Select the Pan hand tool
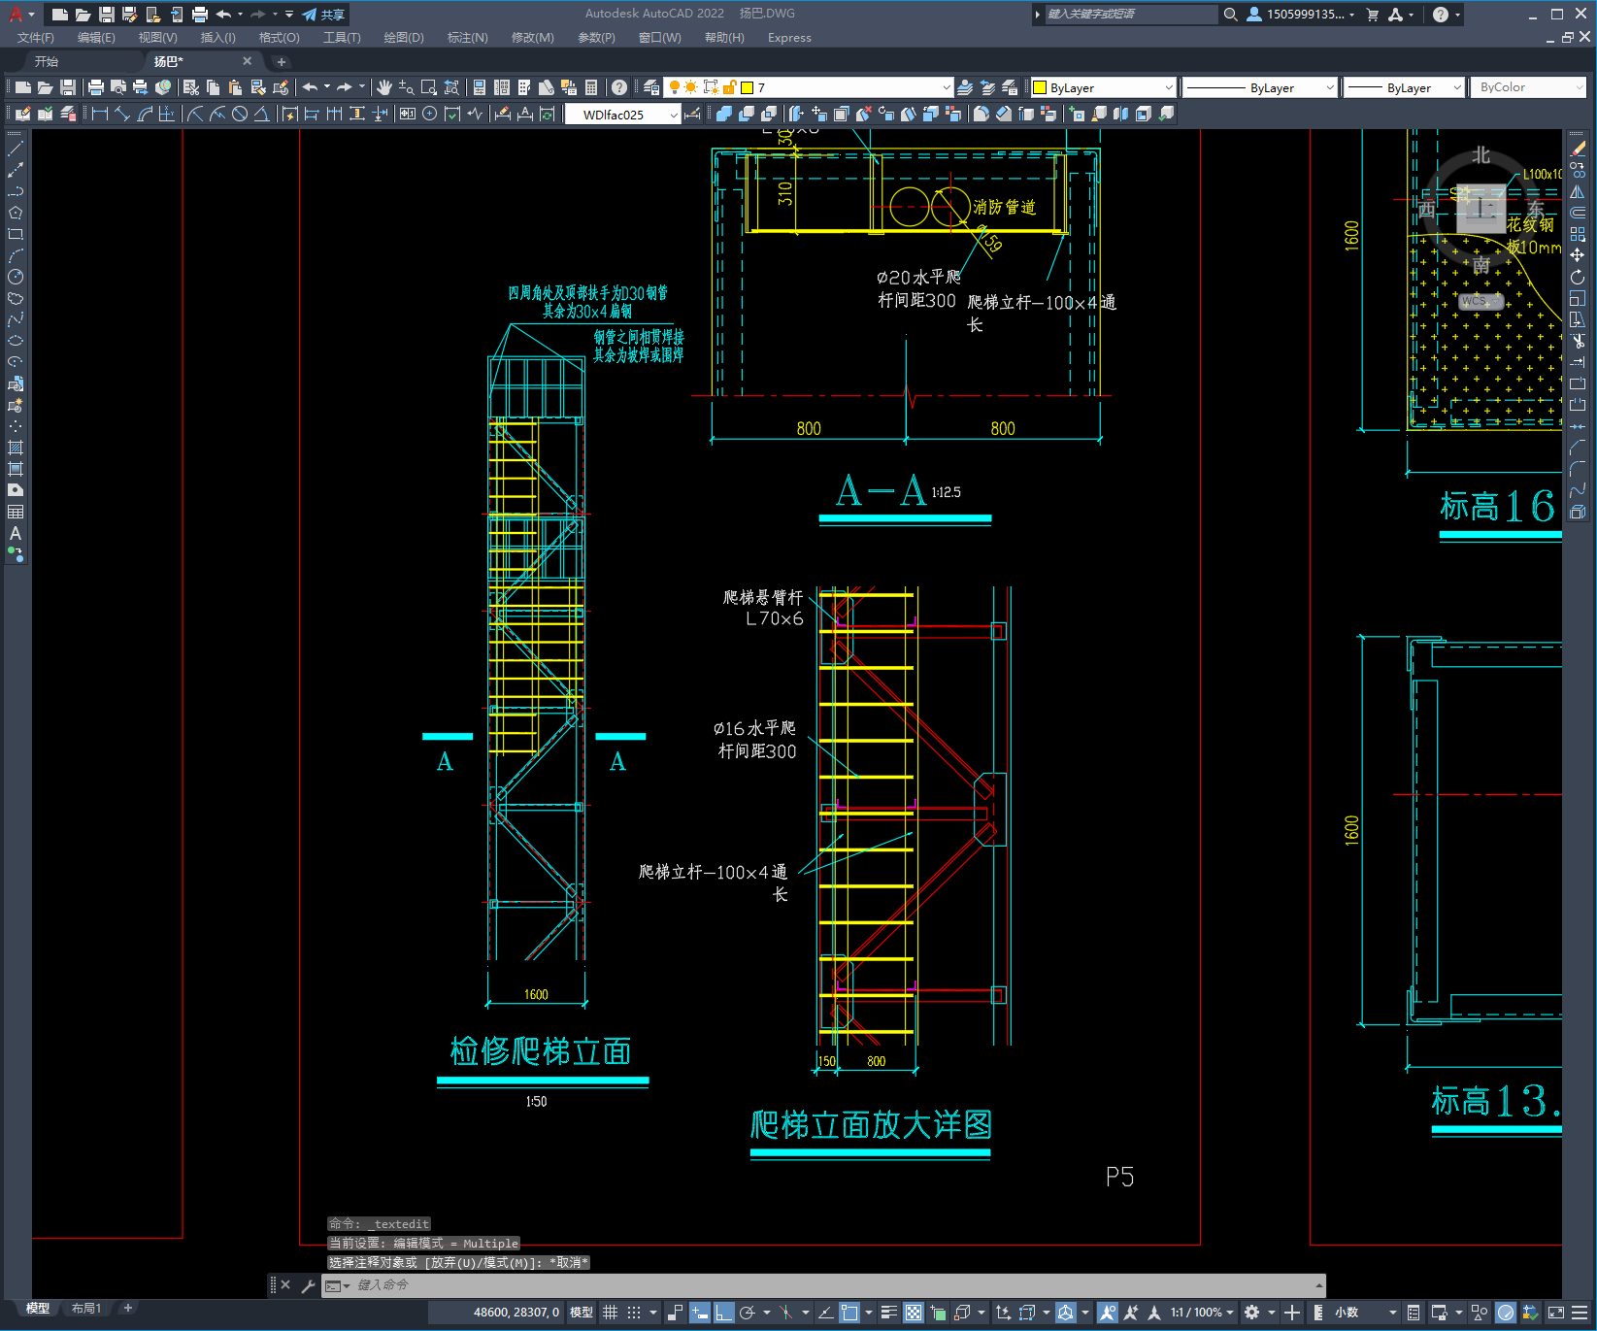Viewport: 1597px width, 1331px height. pos(384,87)
